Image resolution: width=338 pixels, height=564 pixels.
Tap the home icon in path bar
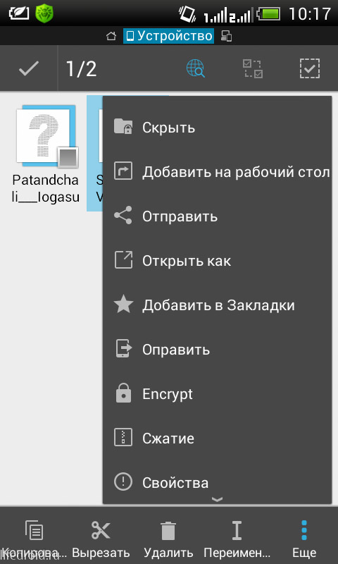(x=111, y=36)
